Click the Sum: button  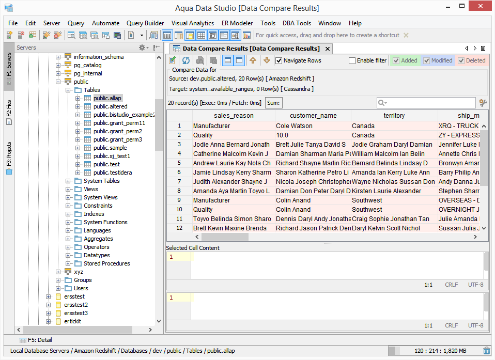[274, 103]
